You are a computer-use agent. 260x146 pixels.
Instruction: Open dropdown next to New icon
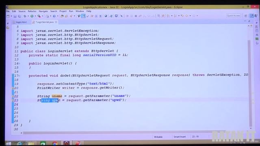[x=11, y=16]
